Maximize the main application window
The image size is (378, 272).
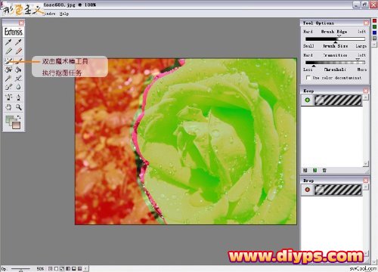365,5
